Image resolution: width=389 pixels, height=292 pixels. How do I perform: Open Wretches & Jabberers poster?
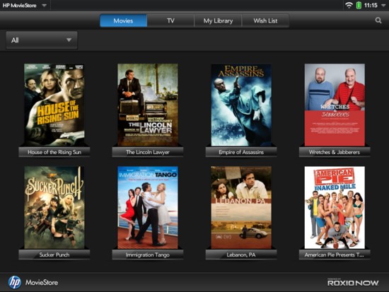point(335,105)
